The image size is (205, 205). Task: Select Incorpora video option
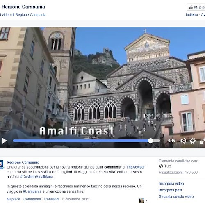click(171, 184)
